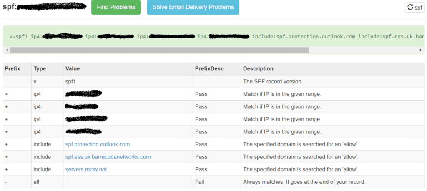Screen dimensions: 427x191
Task: Click the minus prefix in the all row
Action: tap(6, 182)
